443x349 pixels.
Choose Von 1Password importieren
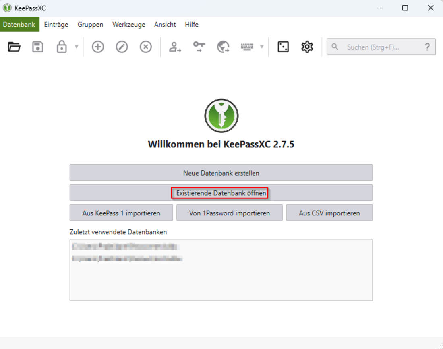coord(230,213)
